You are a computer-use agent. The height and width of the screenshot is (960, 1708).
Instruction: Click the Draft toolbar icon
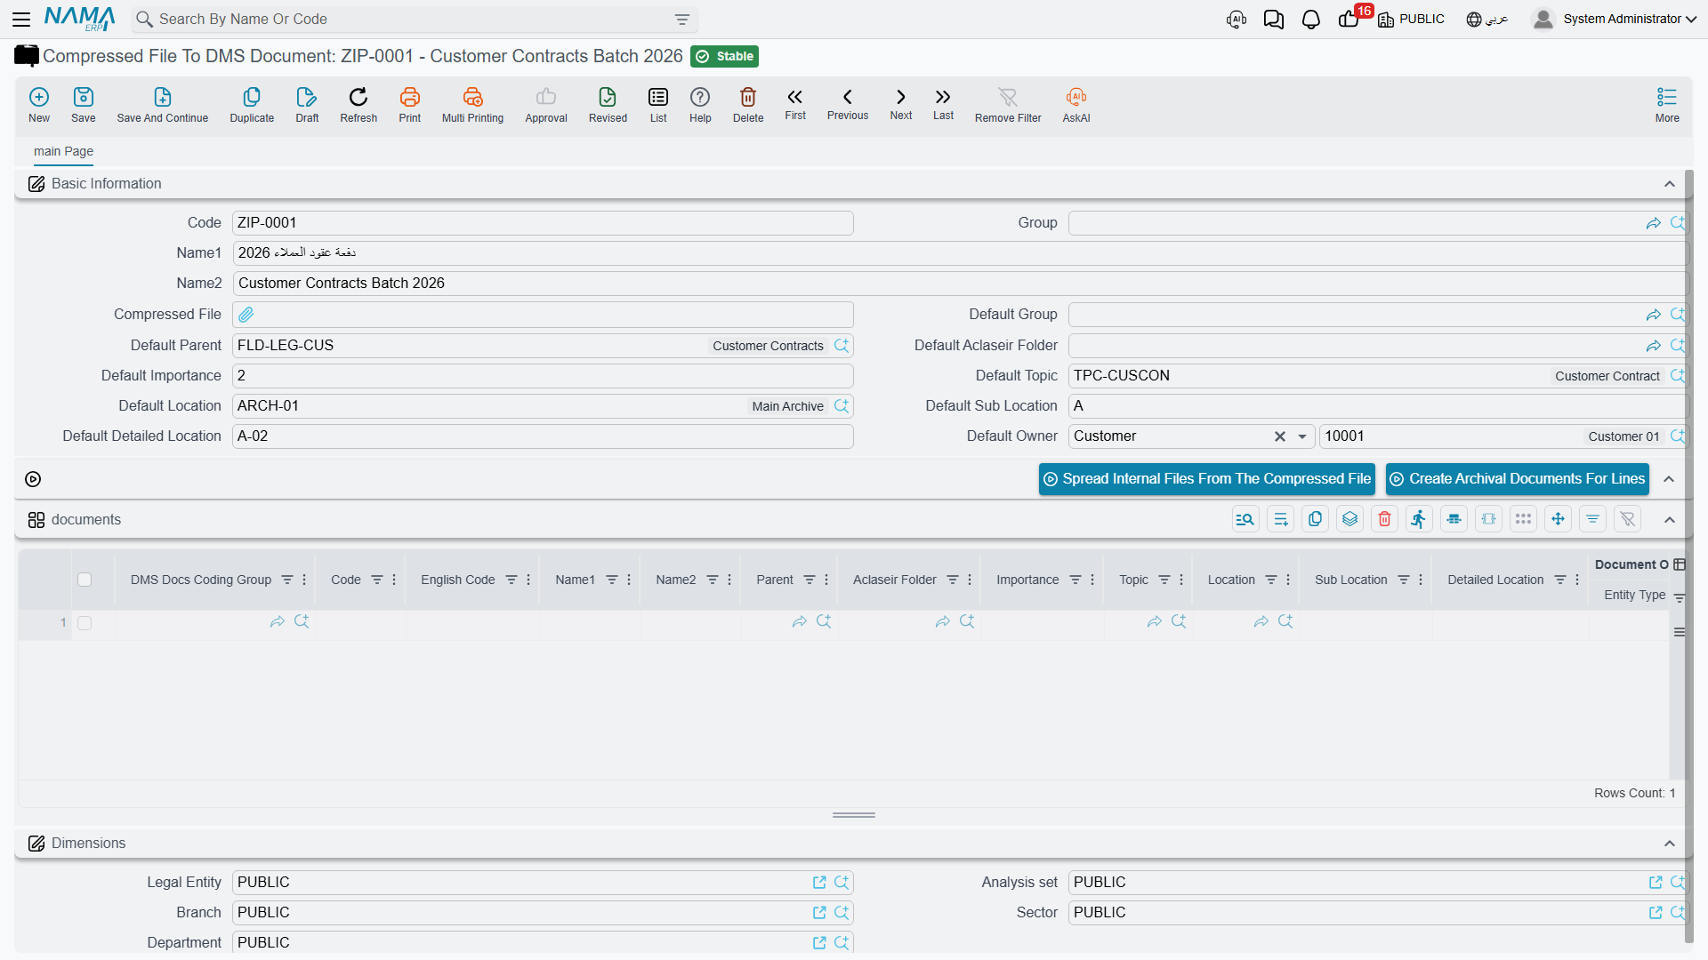point(307,105)
